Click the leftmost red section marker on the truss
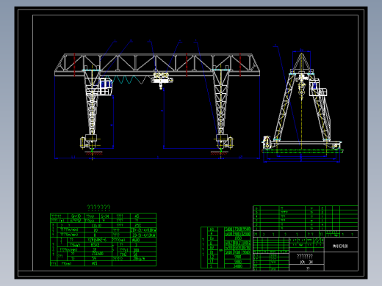This screenshot has width=382, height=286. [74, 65]
